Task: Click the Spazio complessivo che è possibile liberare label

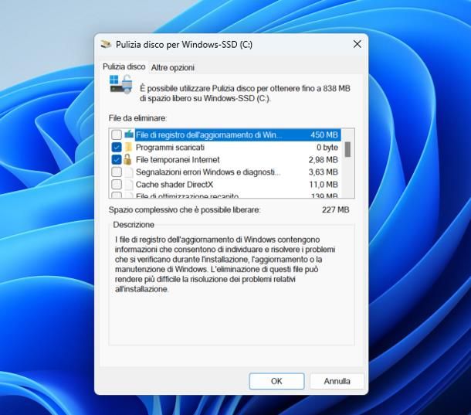Action: click(x=185, y=210)
